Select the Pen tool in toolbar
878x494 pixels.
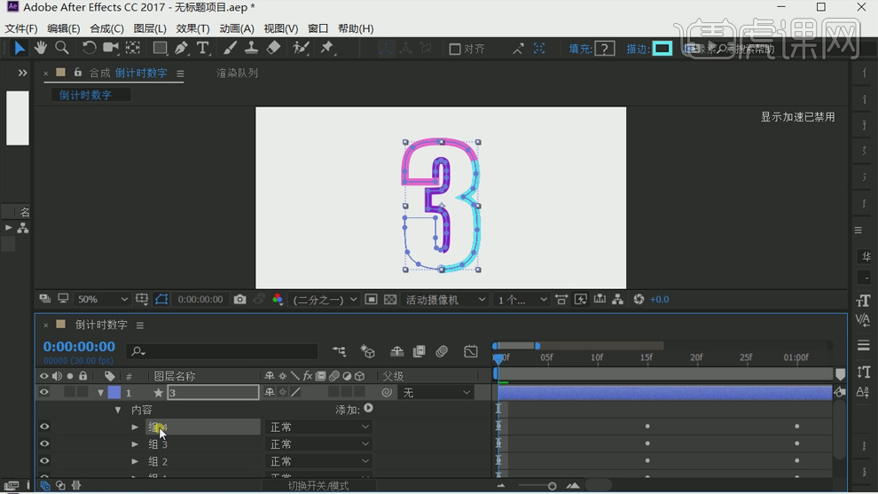point(181,48)
